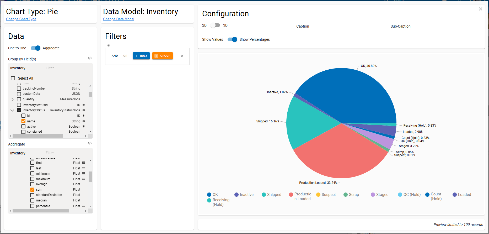This screenshot has width=489, height=234.
Task: Add a filter GROUP button
Action: (x=163, y=56)
